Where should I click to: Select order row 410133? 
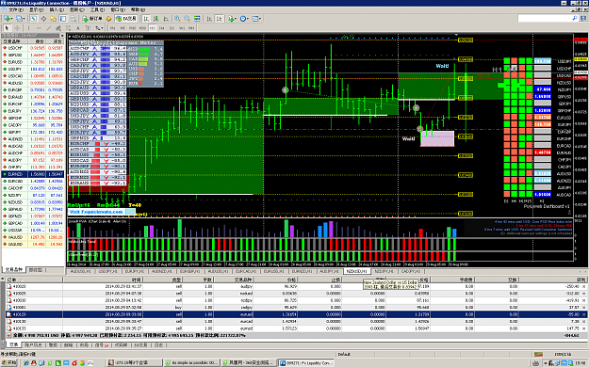point(296,328)
